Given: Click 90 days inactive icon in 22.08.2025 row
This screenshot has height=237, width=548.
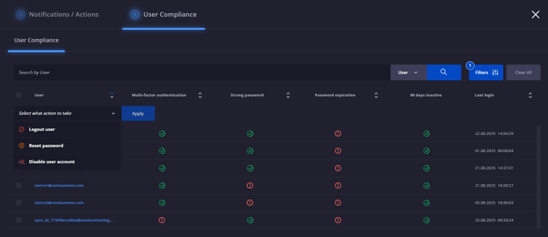Looking at the screenshot, I should (x=426, y=133).
